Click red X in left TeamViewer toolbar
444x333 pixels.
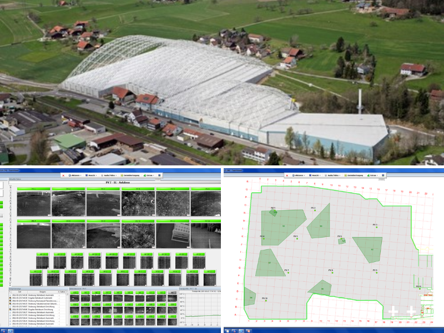pos(63,175)
